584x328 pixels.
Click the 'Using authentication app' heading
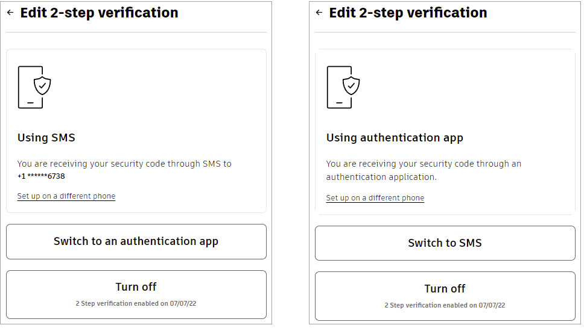[395, 138]
